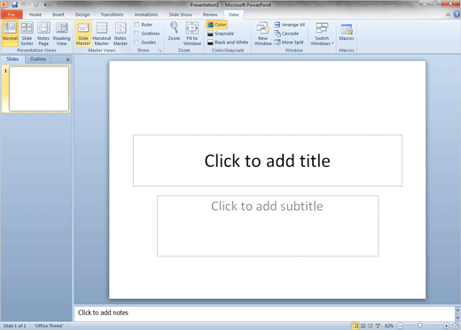The height and width of the screenshot is (330, 461).
Task: Switch to the Design ribbon tab
Action: [82, 14]
